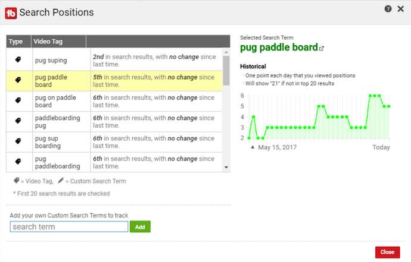Focus the custom search term input field

(x=69, y=226)
